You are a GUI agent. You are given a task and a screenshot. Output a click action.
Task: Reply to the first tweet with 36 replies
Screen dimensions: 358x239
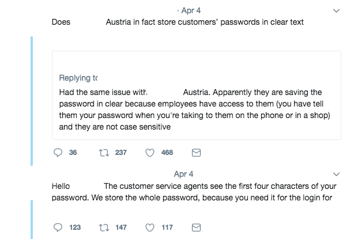pos(58,153)
